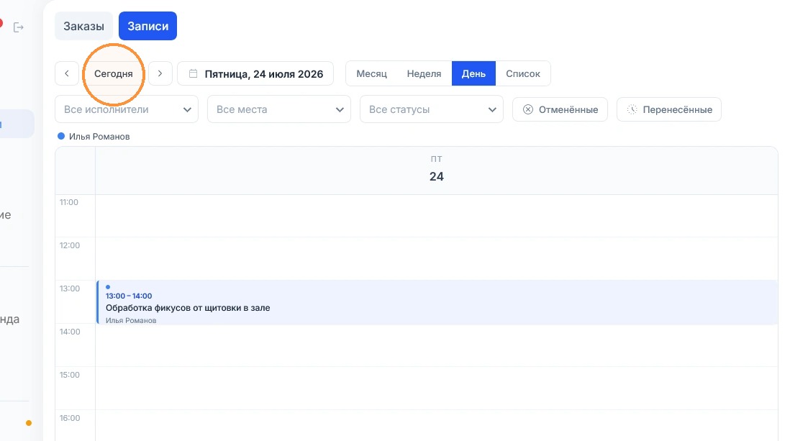This screenshot has height=441, width=790.
Task: Click the 11:00 time label
Action: (x=69, y=202)
